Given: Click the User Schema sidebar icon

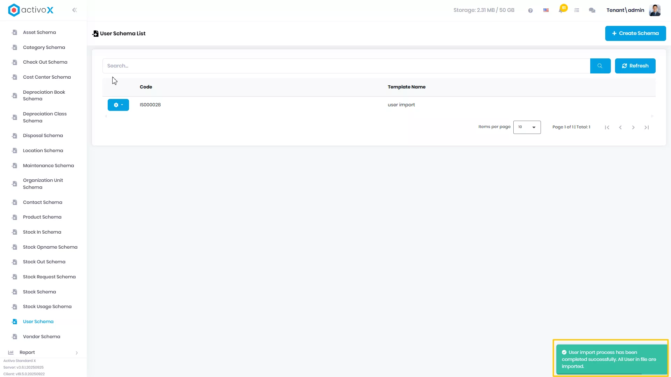Looking at the screenshot, I should tap(14, 322).
